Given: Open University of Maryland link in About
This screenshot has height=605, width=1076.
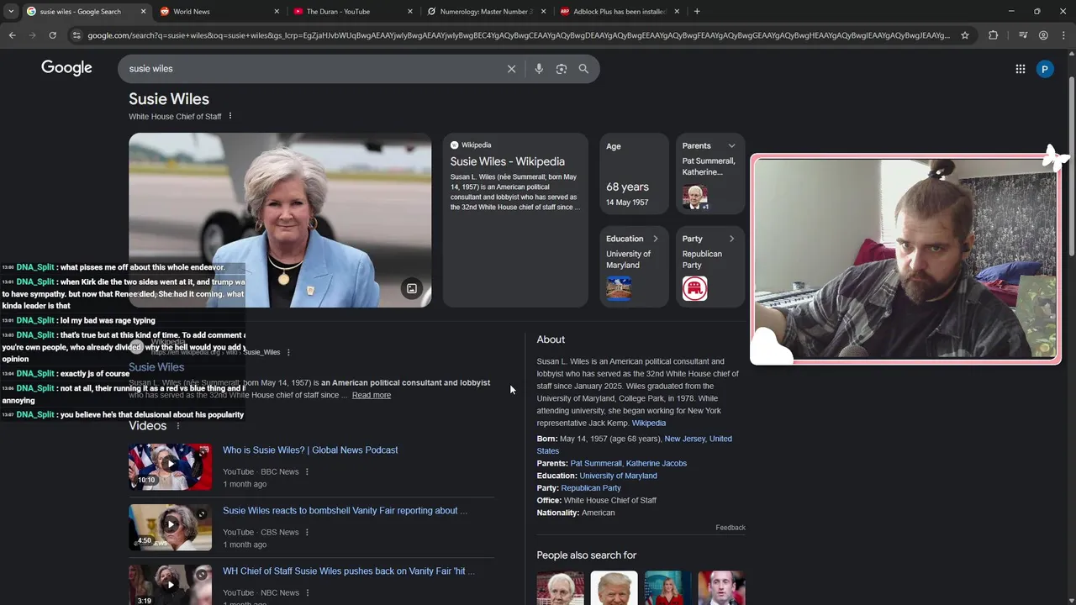Looking at the screenshot, I should (618, 476).
